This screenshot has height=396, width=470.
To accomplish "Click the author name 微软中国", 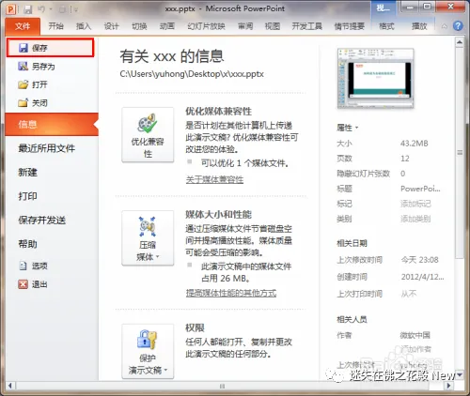I will tap(415, 335).
